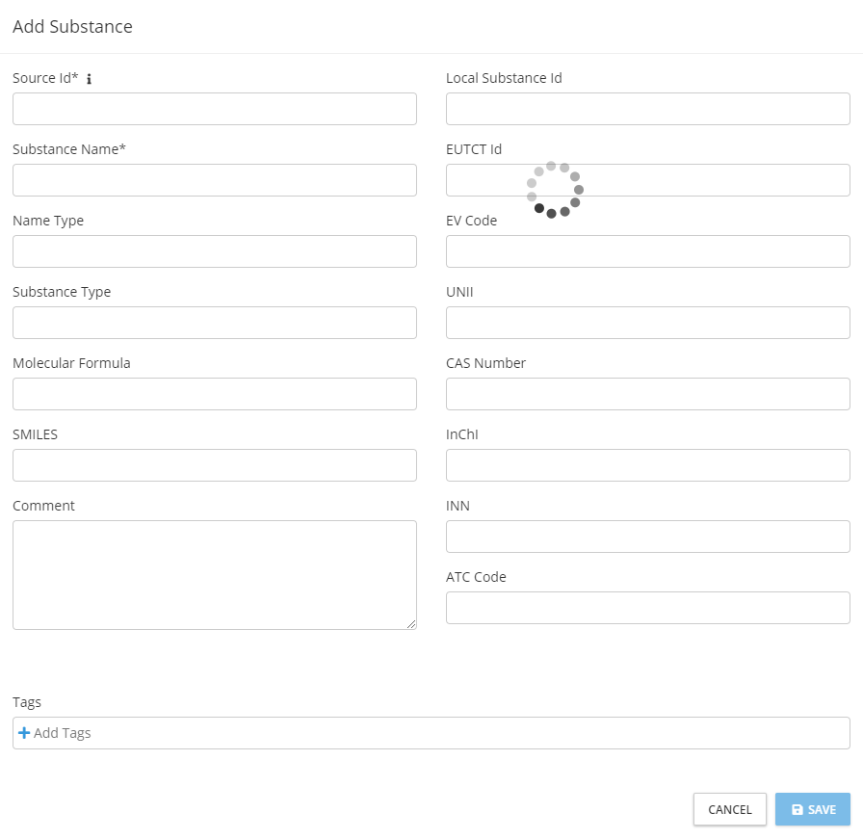Select the EV Code field
Screen dimensions: 863x839
tap(647, 251)
